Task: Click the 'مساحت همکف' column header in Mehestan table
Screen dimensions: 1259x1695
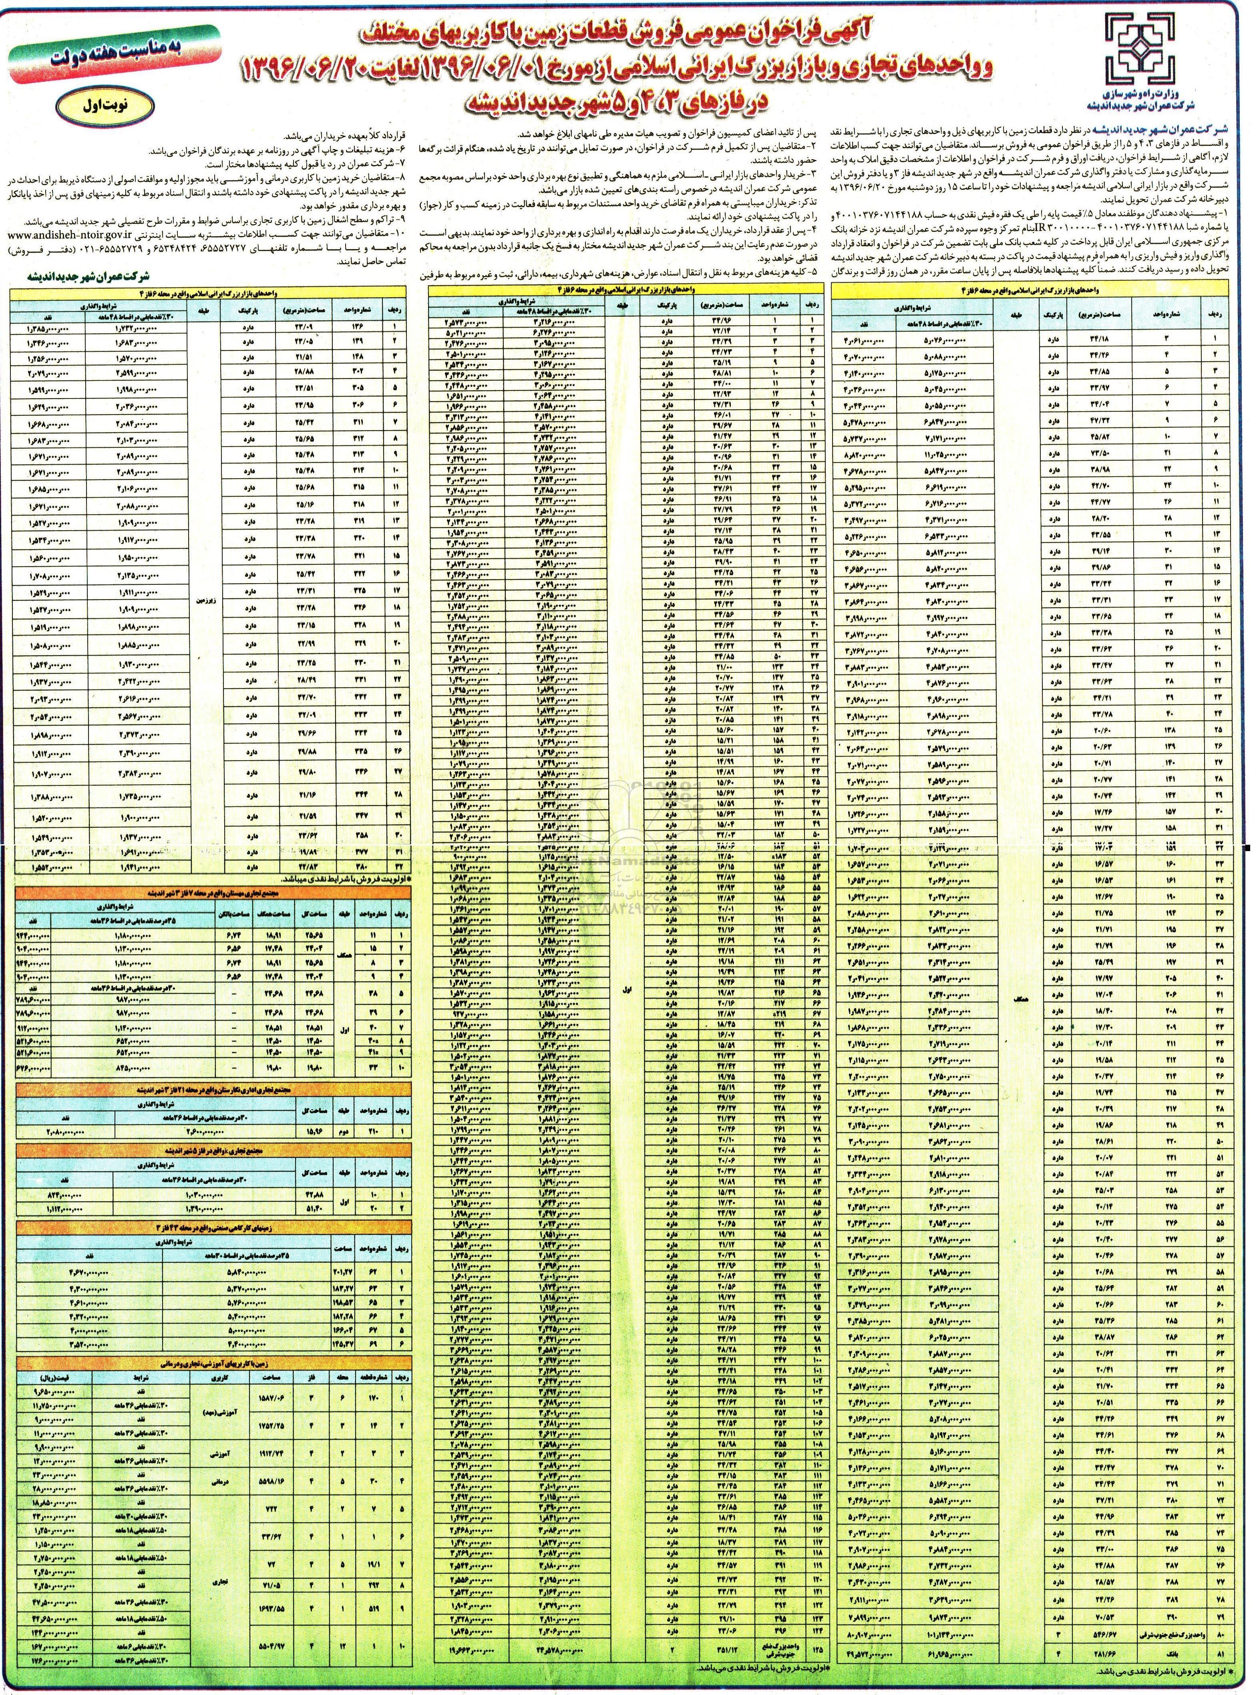Action: click(274, 914)
